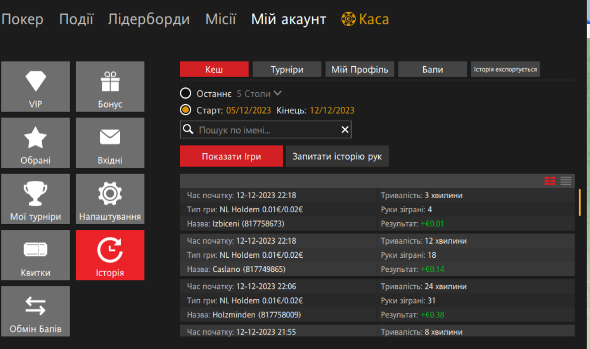Screen dimensions: 590x349
Task: Click start time 12-12-2023 21:55
Action: point(266,332)
